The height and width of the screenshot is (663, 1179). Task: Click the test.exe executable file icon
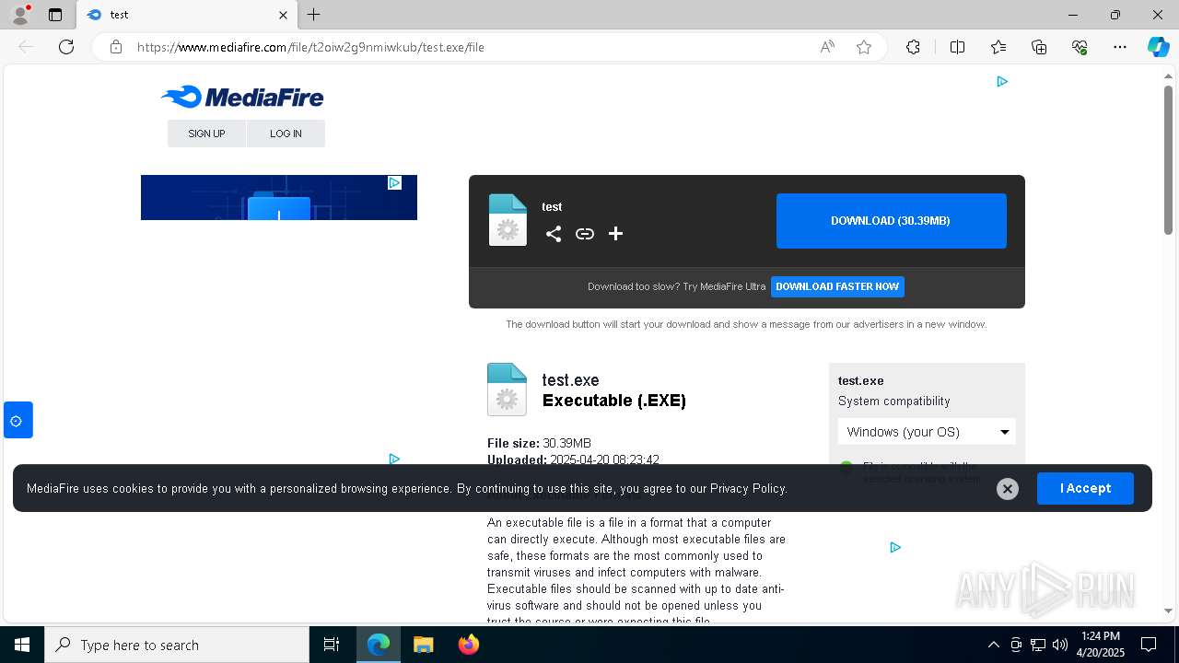pyautogui.click(x=507, y=390)
